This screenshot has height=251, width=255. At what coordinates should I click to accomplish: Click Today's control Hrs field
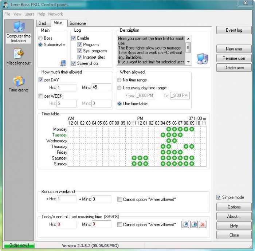coord(66,224)
